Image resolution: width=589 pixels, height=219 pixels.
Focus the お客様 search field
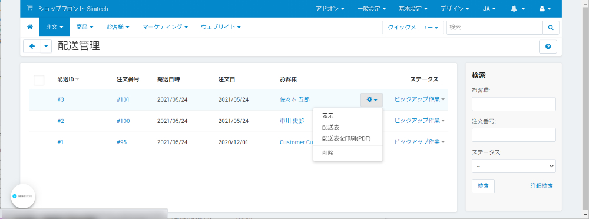coord(514,104)
